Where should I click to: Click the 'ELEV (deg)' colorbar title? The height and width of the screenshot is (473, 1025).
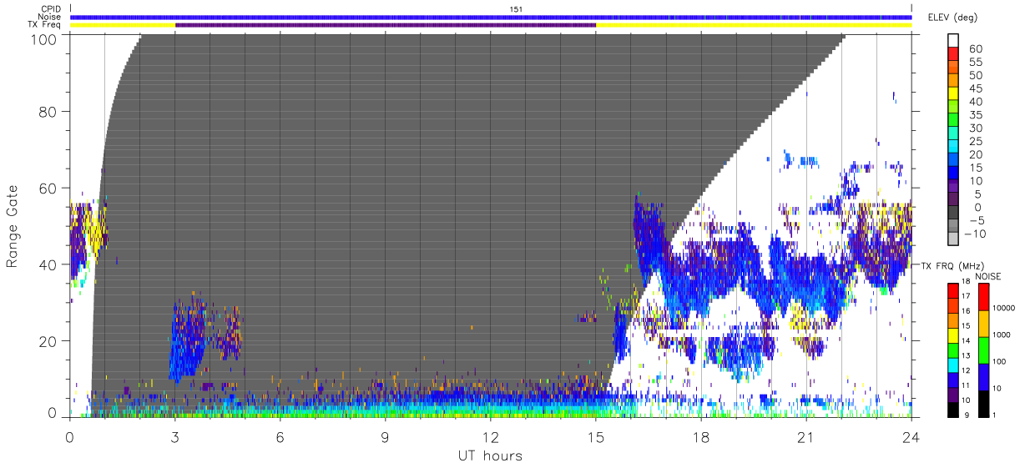pos(952,17)
